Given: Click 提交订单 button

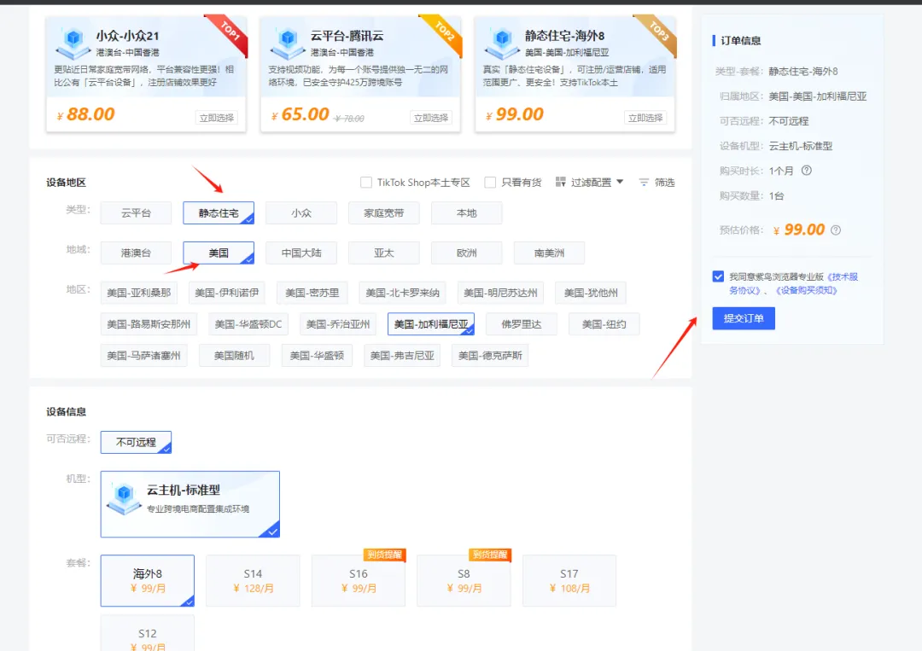Looking at the screenshot, I should coord(744,318).
